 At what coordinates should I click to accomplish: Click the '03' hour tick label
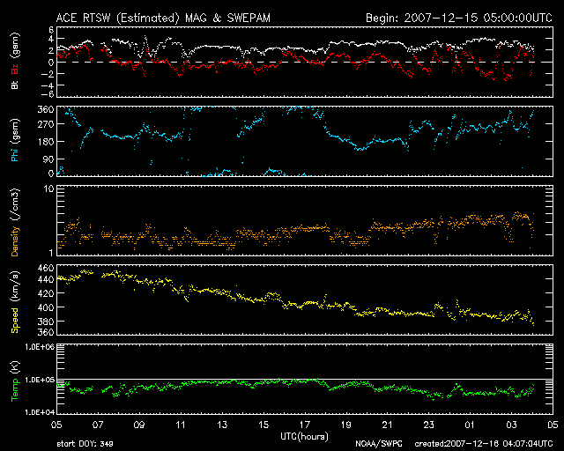pos(511,425)
